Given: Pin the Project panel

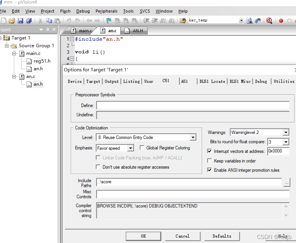Looking at the screenshot, I should (47, 30).
